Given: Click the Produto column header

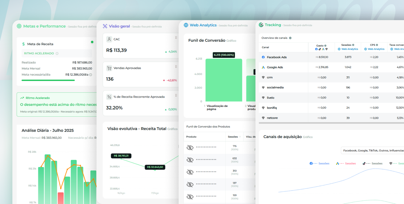Looking at the screenshot, I should (x=191, y=137).
